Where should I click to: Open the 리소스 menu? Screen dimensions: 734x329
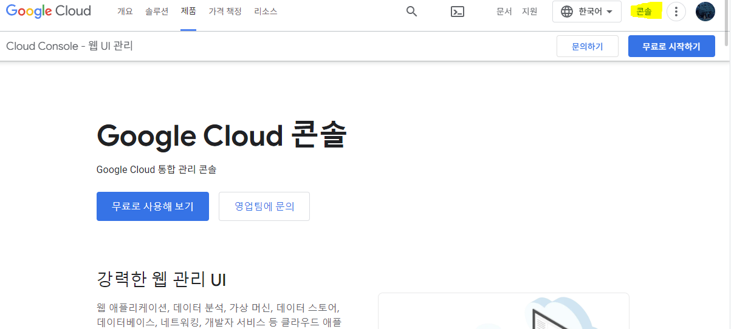266,12
